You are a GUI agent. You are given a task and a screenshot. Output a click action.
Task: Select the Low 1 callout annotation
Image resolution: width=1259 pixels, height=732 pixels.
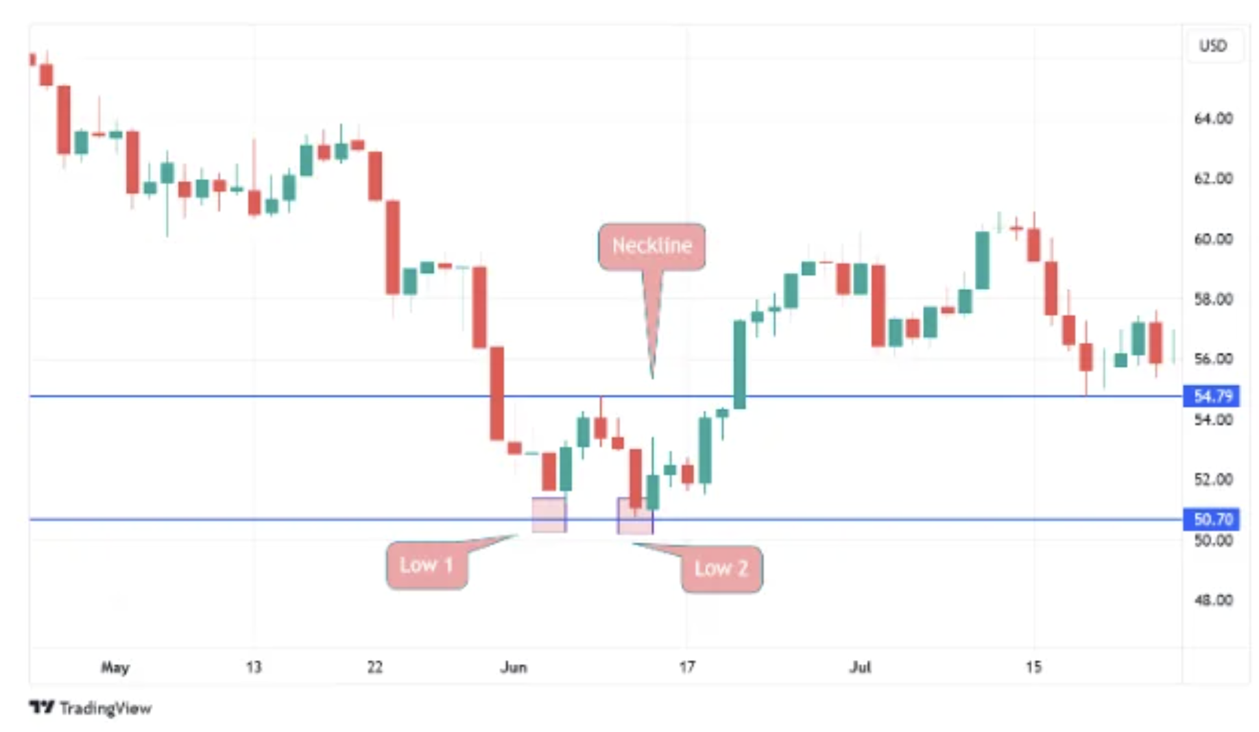tap(427, 565)
